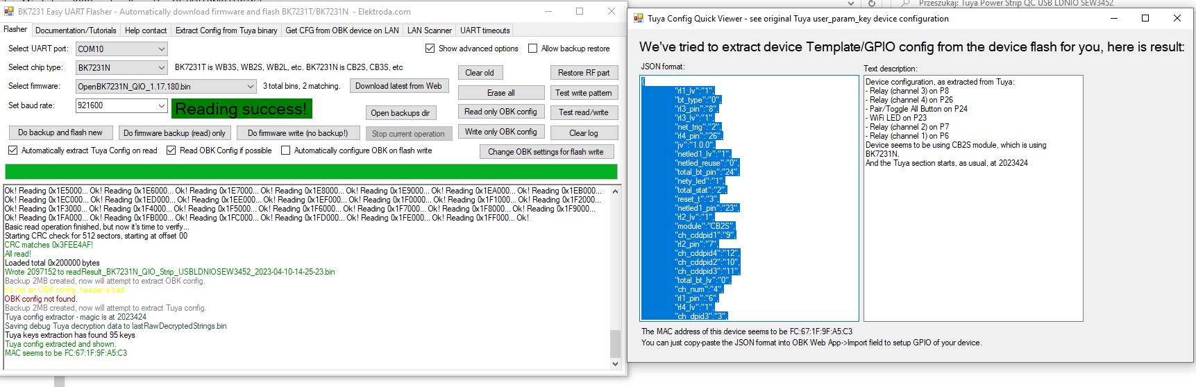Maximize the Tuya Config Quick Viewer window
Screen dimensions: 1196x387
point(1145,18)
